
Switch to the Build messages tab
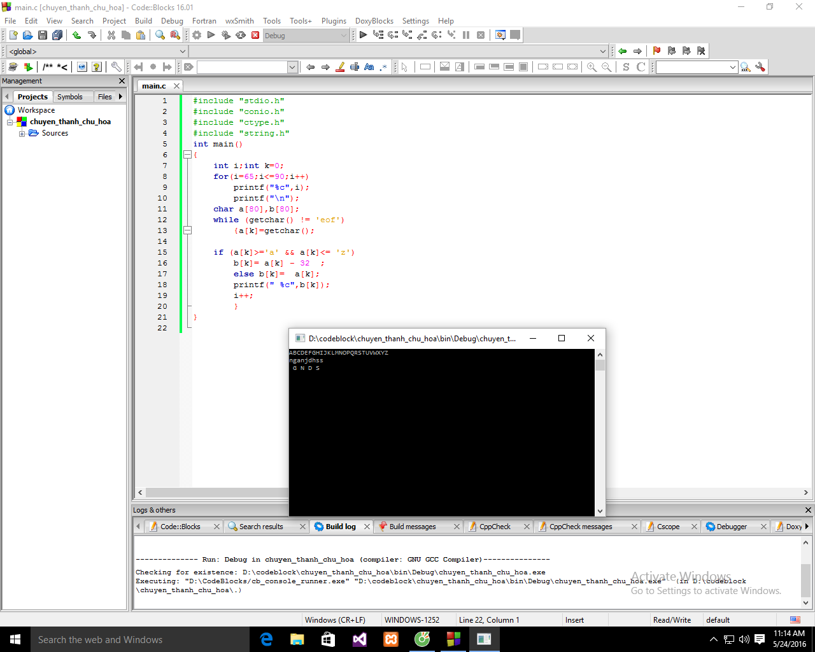412,527
